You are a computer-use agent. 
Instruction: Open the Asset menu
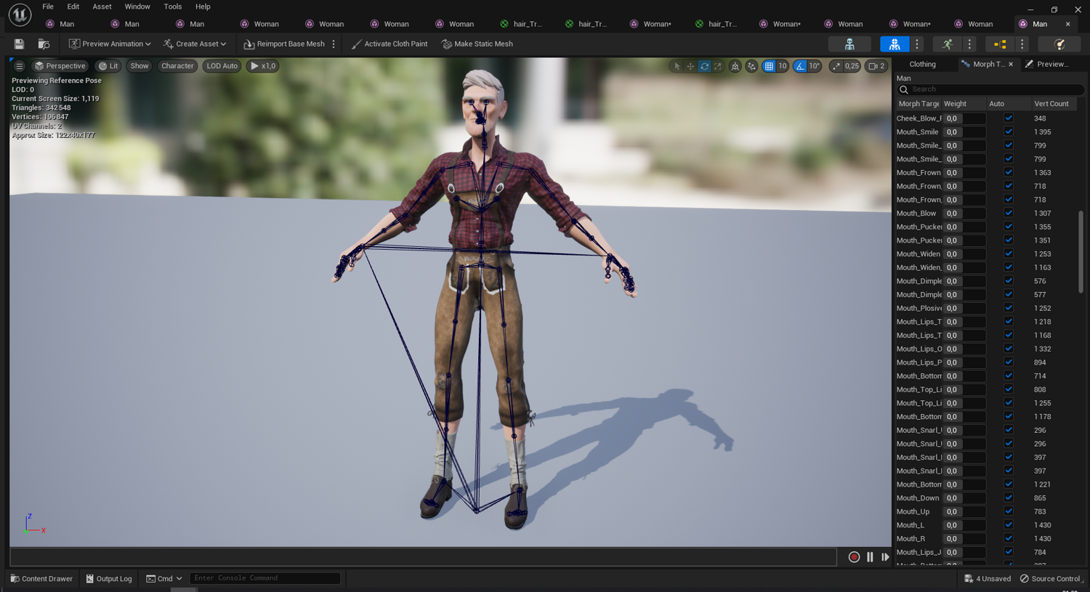point(102,7)
